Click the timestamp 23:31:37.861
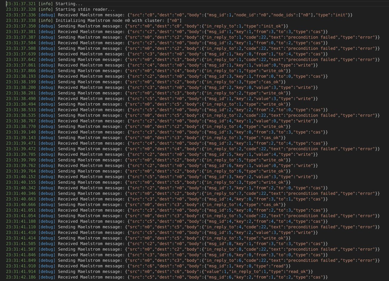389x281 pixels. (x=21, y=65)
